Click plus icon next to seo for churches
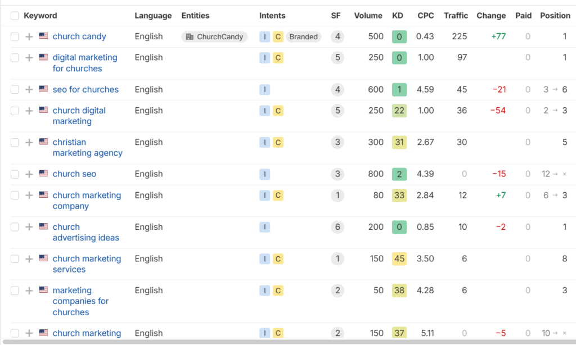The width and height of the screenshot is (576, 345). [29, 89]
